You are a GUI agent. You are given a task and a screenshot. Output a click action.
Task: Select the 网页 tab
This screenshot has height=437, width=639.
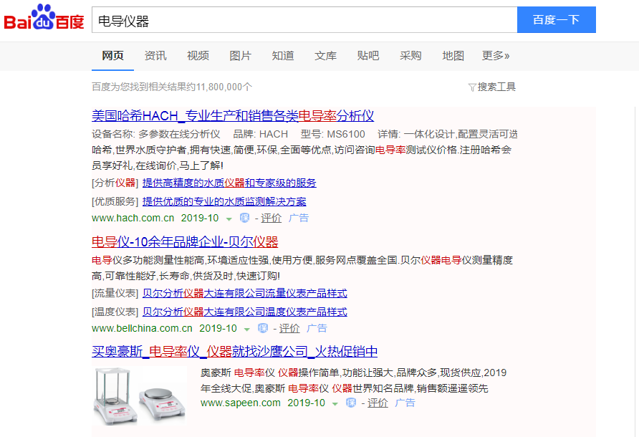pos(112,55)
